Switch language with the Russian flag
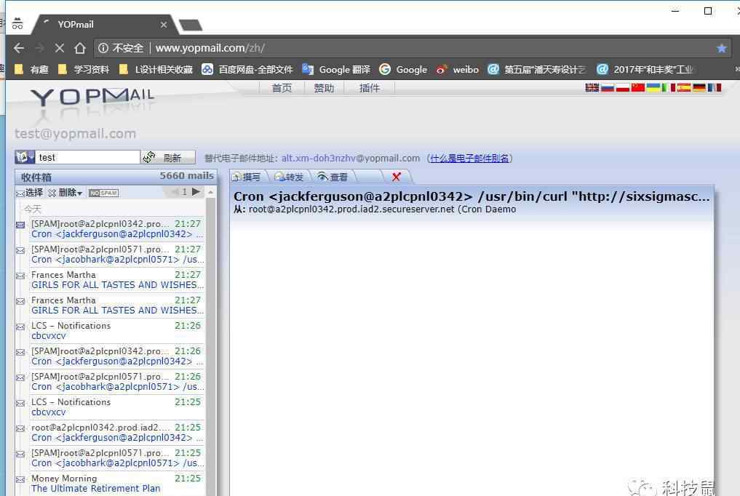This screenshot has height=496, width=740. click(x=607, y=87)
